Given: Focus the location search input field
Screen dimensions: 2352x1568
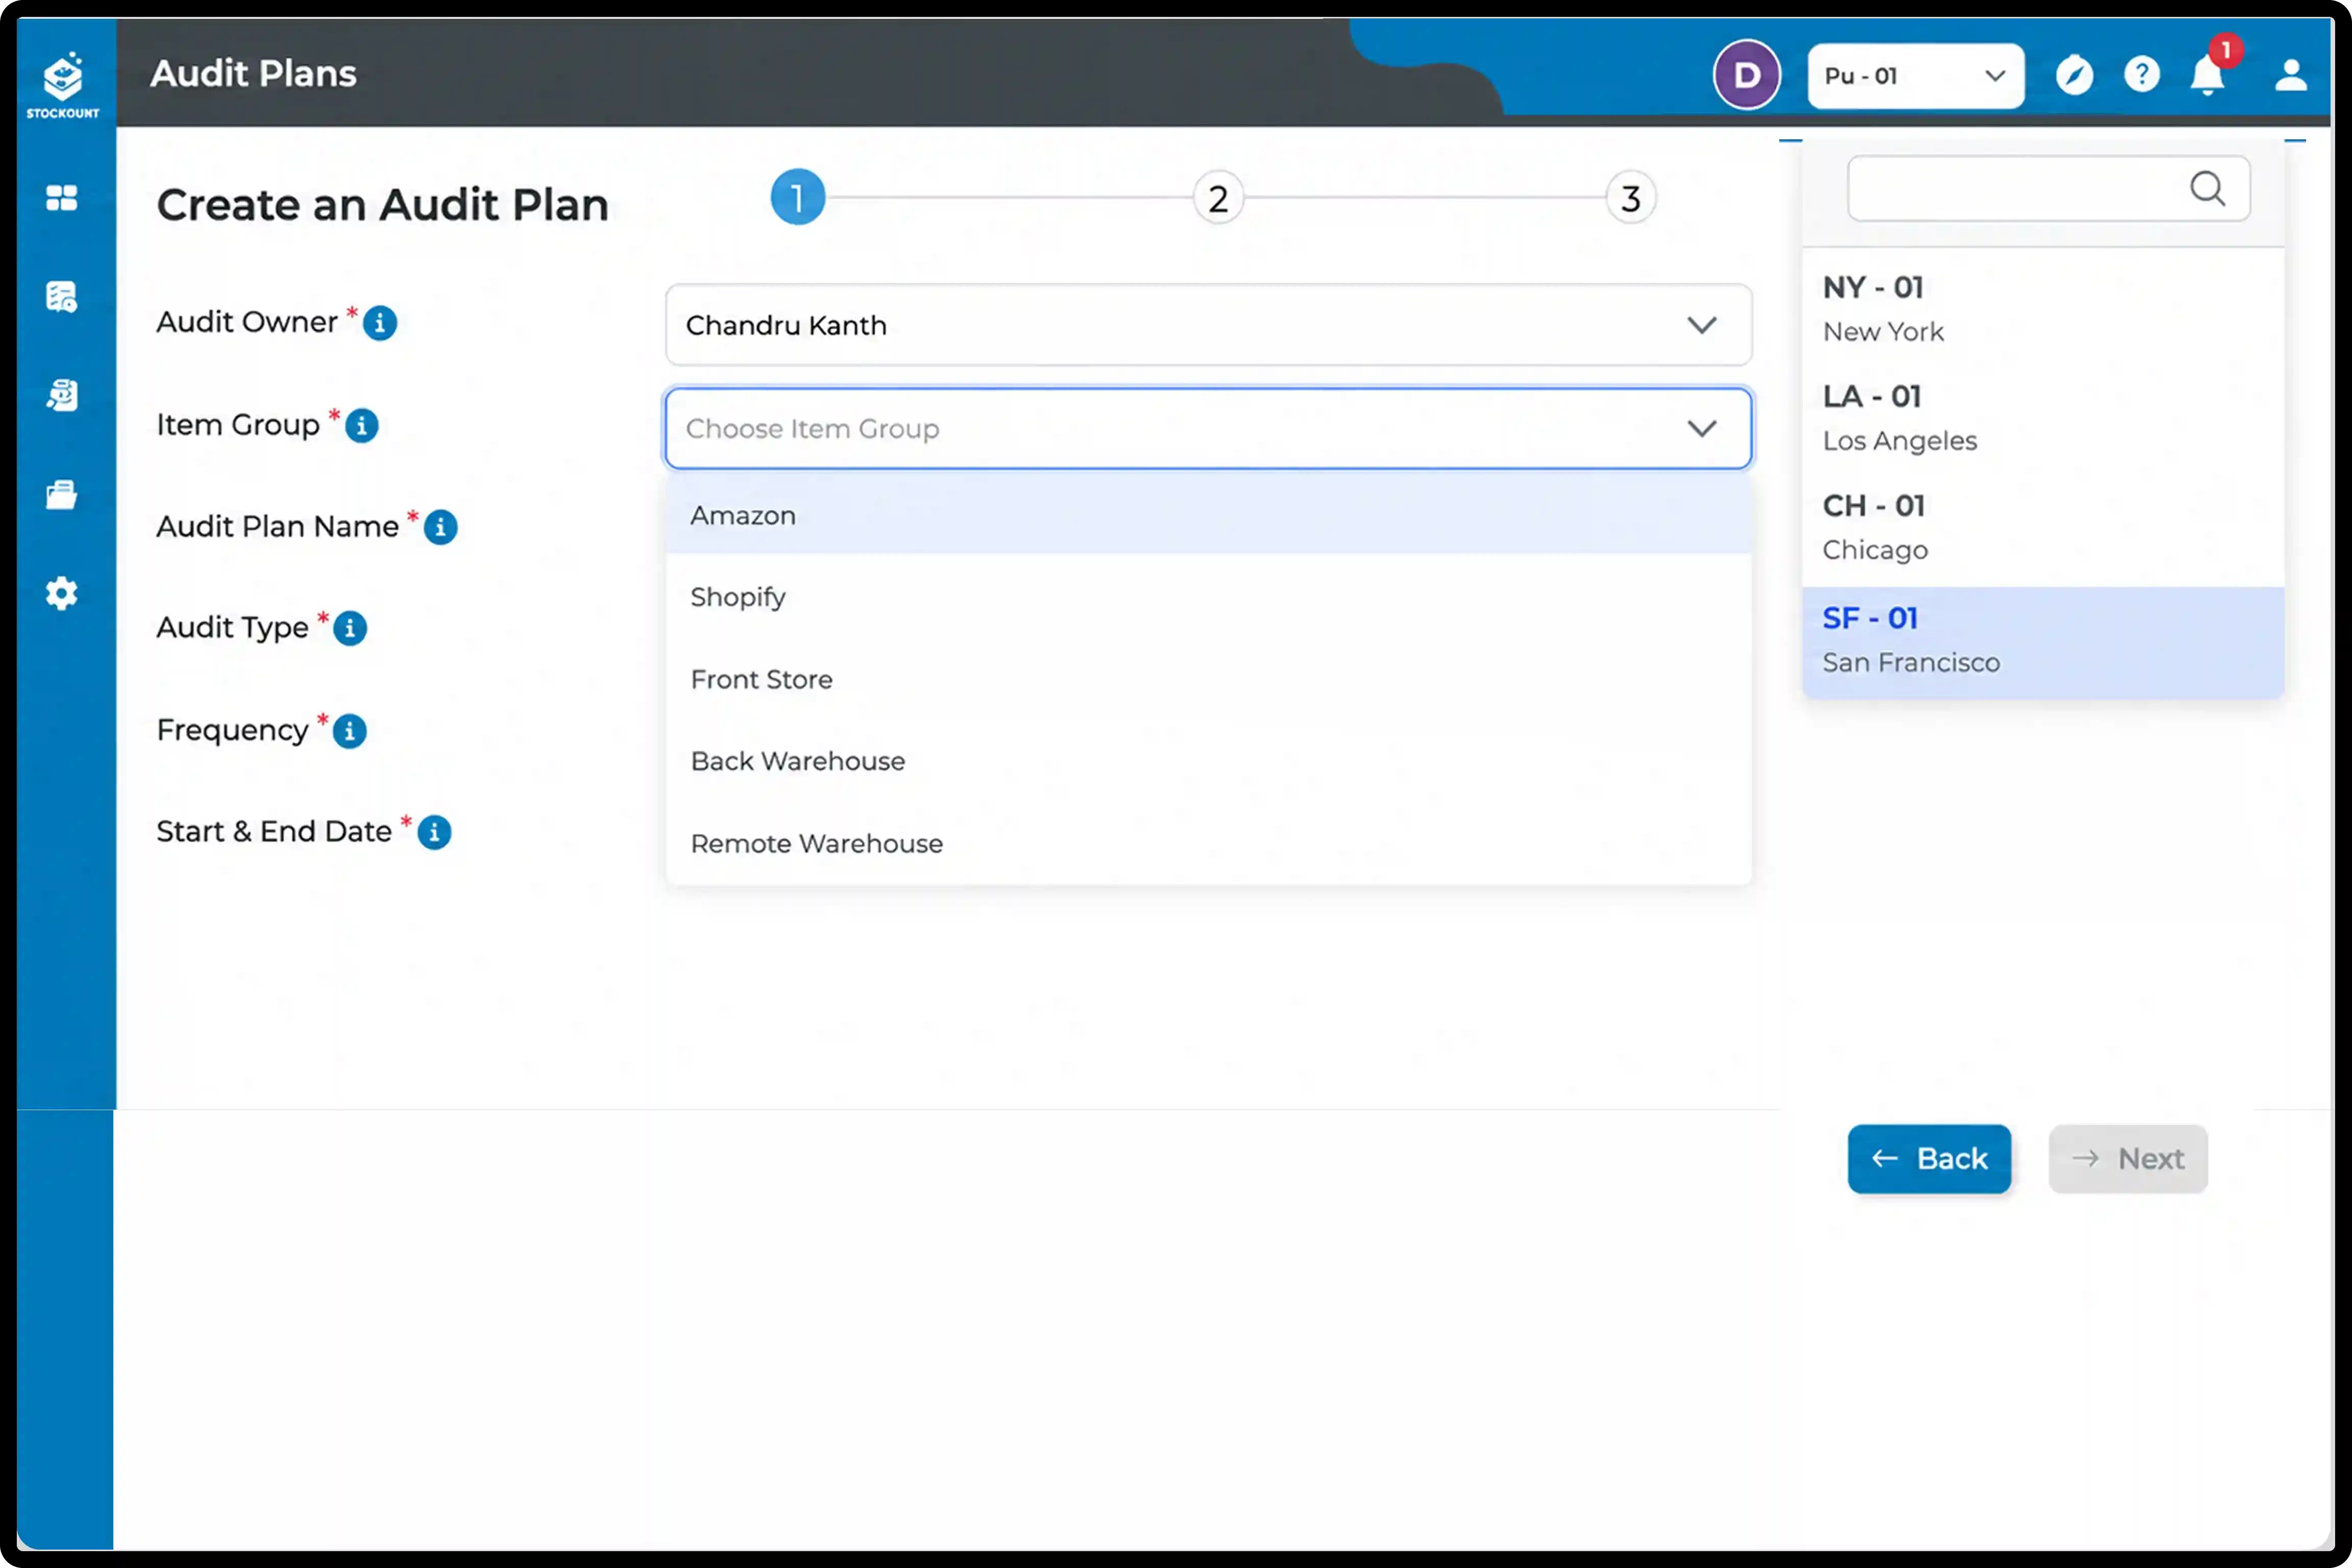Looking at the screenshot, I should coord(2049,188).
